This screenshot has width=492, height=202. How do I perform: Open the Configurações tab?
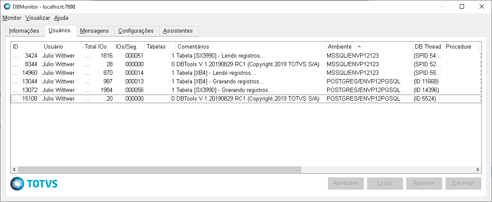coord(136,31)
